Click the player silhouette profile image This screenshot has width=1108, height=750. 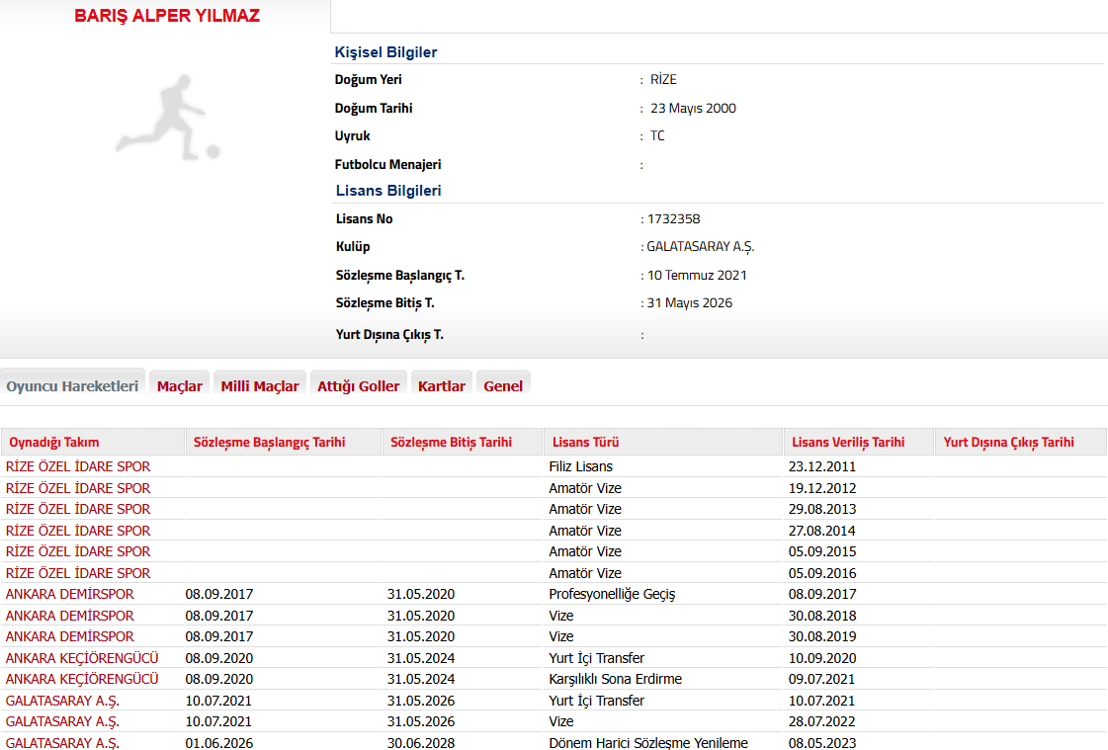[x=165, y=118]
